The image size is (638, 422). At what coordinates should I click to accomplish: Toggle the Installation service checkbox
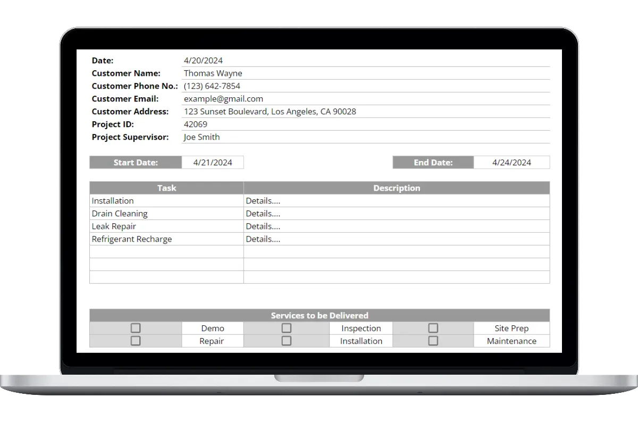286,341
